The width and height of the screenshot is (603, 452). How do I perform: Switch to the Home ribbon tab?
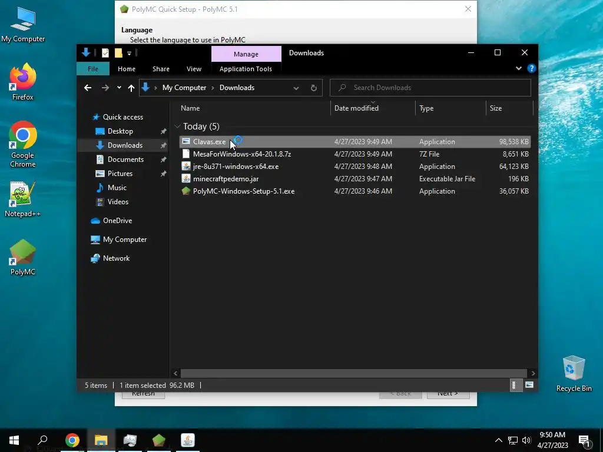[127, 69]
